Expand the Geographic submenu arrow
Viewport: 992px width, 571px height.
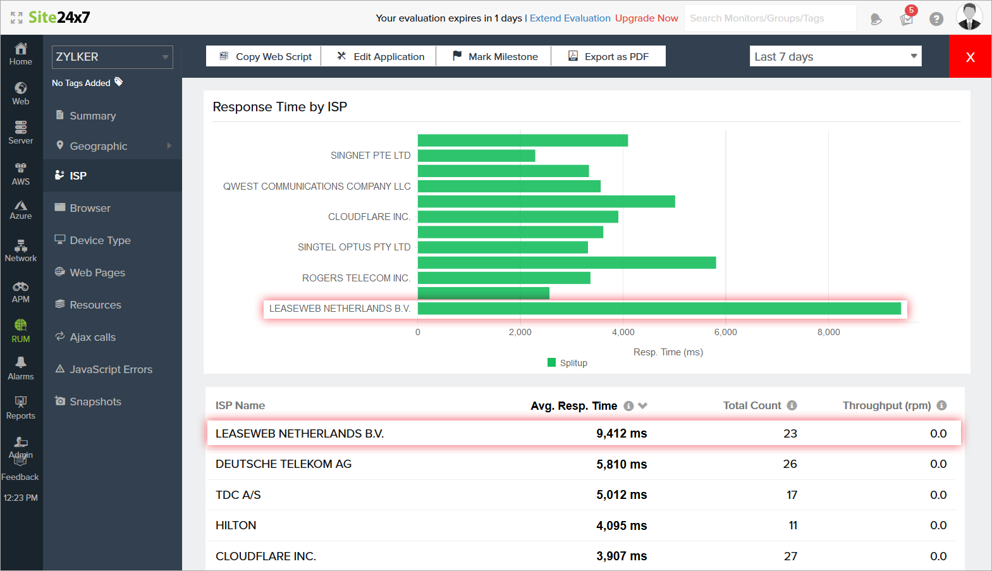[169, 146]
